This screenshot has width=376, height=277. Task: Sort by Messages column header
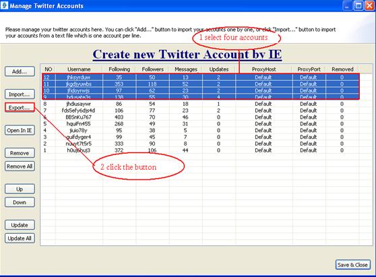(186, 69)
